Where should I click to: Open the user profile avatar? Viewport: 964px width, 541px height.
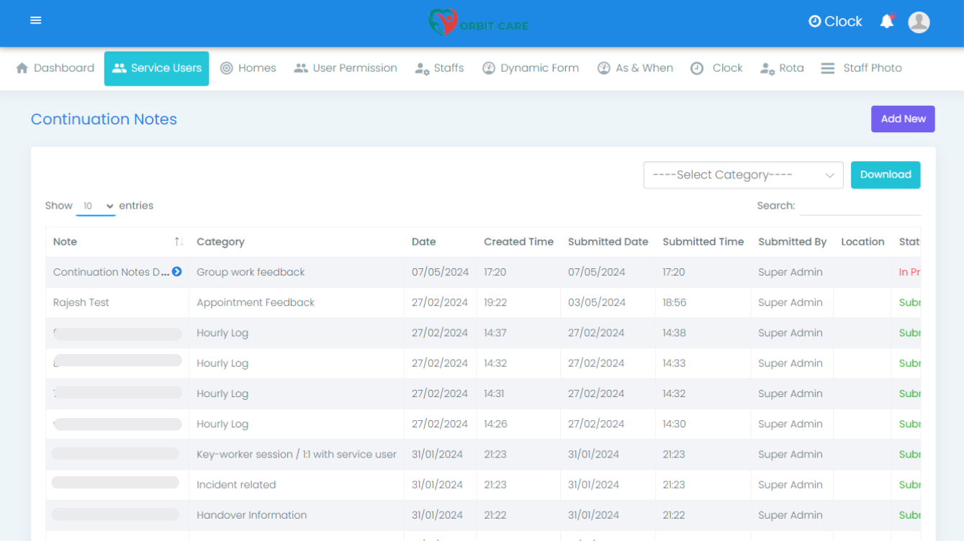919,22
